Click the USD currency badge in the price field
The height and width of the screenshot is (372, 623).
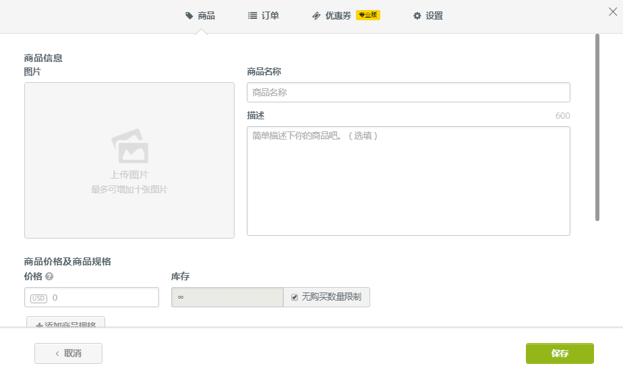click(x=38, y=298)
